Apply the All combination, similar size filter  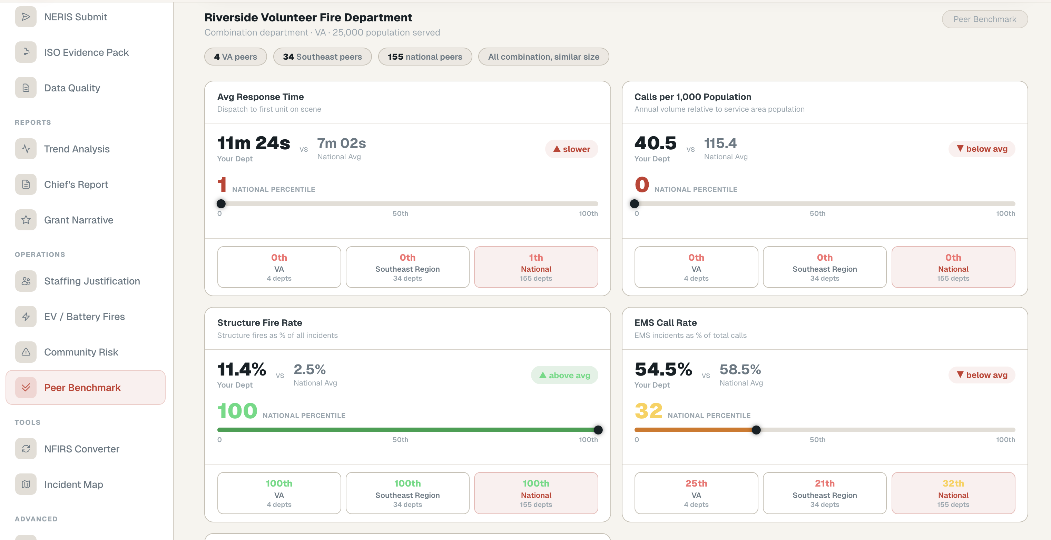[543, 57]
